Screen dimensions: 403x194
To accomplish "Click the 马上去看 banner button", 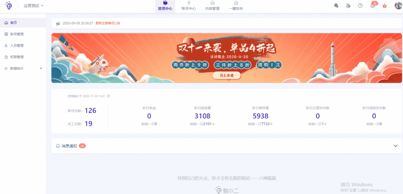I will point(227,75).
